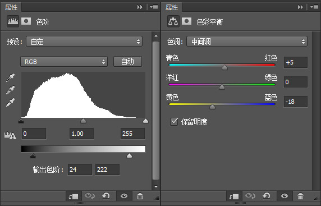Image resolution: width=321 pixels, height=206 pixels.
Task: Click view previous state icon in Color Balance panel
Action: pos(250,196)
